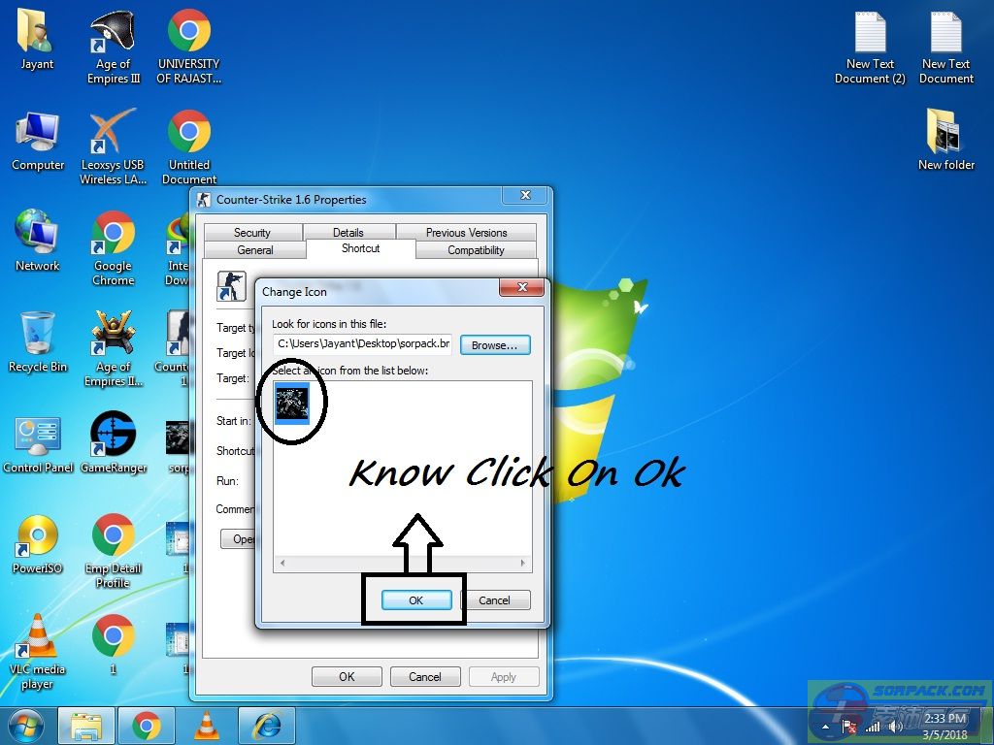Open the Windows Start menu
The height and width of the screenshot is (745, 994).
click(26, 725)
